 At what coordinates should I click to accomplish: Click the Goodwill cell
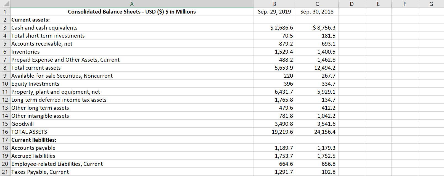[132, 124]
